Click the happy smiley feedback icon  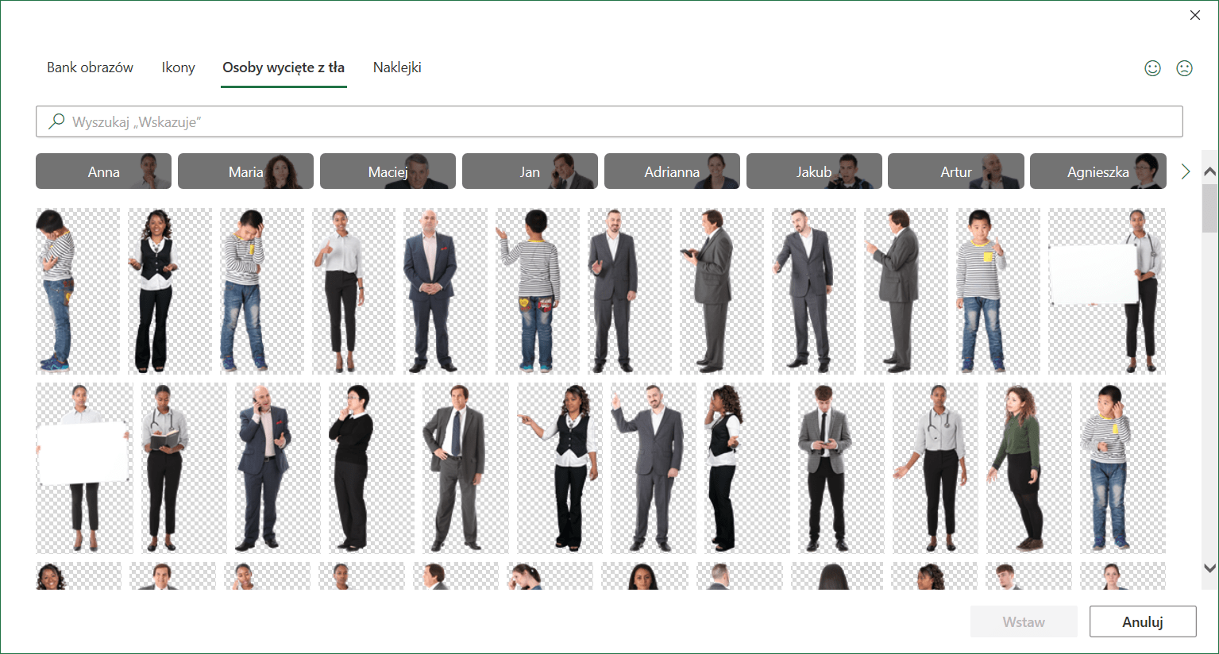point(1152,68)
